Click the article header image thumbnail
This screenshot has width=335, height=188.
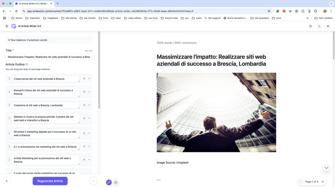pos(216,112)
